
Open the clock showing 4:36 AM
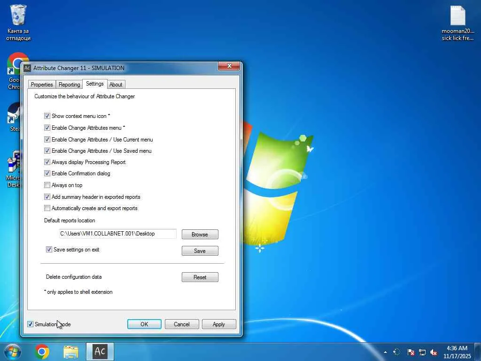point(457,352)
